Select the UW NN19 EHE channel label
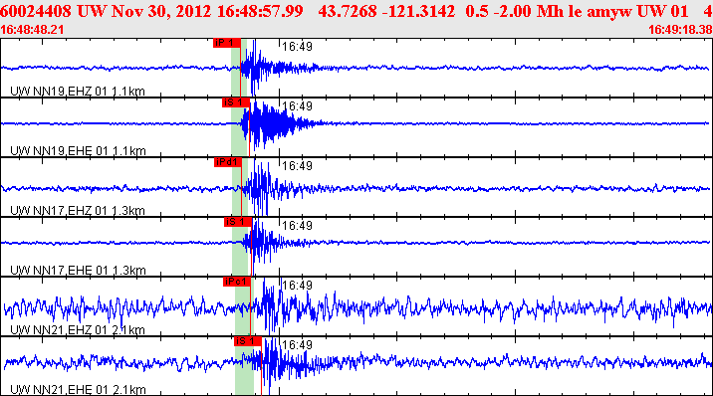The image size is (713, 396). (x=78, y=151)
